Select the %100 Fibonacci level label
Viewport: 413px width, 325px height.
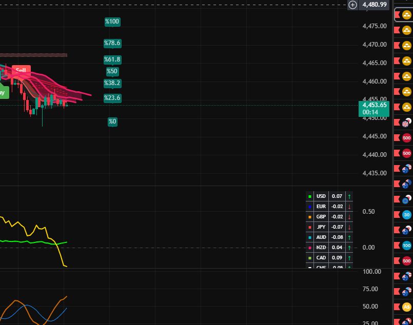[x=112, y=22]
